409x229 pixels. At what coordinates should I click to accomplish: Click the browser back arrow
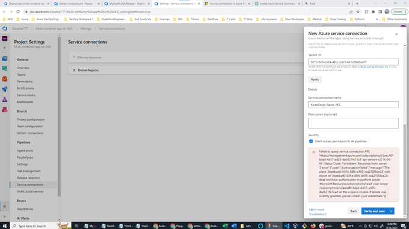tap(4, 12)
